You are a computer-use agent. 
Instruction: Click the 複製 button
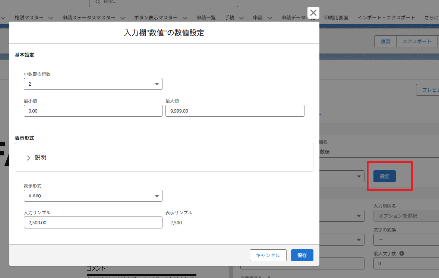(385, 42)
